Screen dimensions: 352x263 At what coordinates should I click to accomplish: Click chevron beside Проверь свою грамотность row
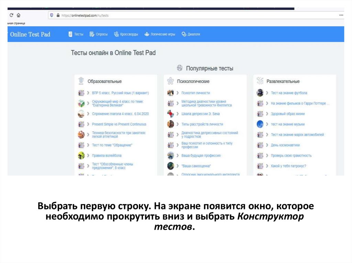click(x=267, y=155)
